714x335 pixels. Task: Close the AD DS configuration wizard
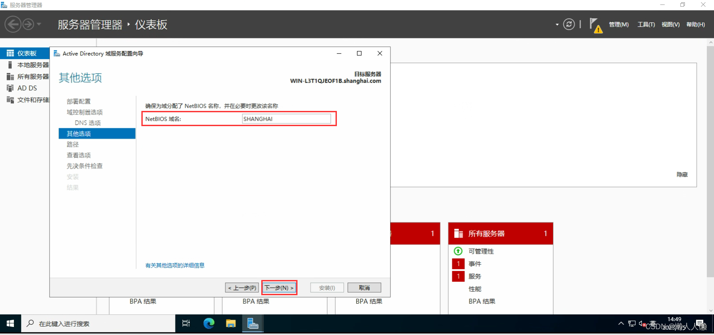click(380, 53)
